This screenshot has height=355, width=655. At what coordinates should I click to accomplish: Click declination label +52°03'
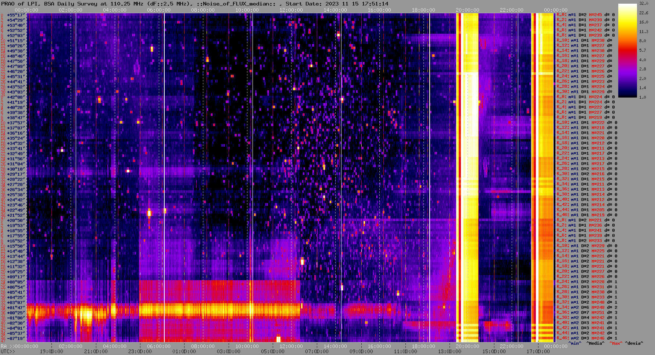tap(15, 36)
